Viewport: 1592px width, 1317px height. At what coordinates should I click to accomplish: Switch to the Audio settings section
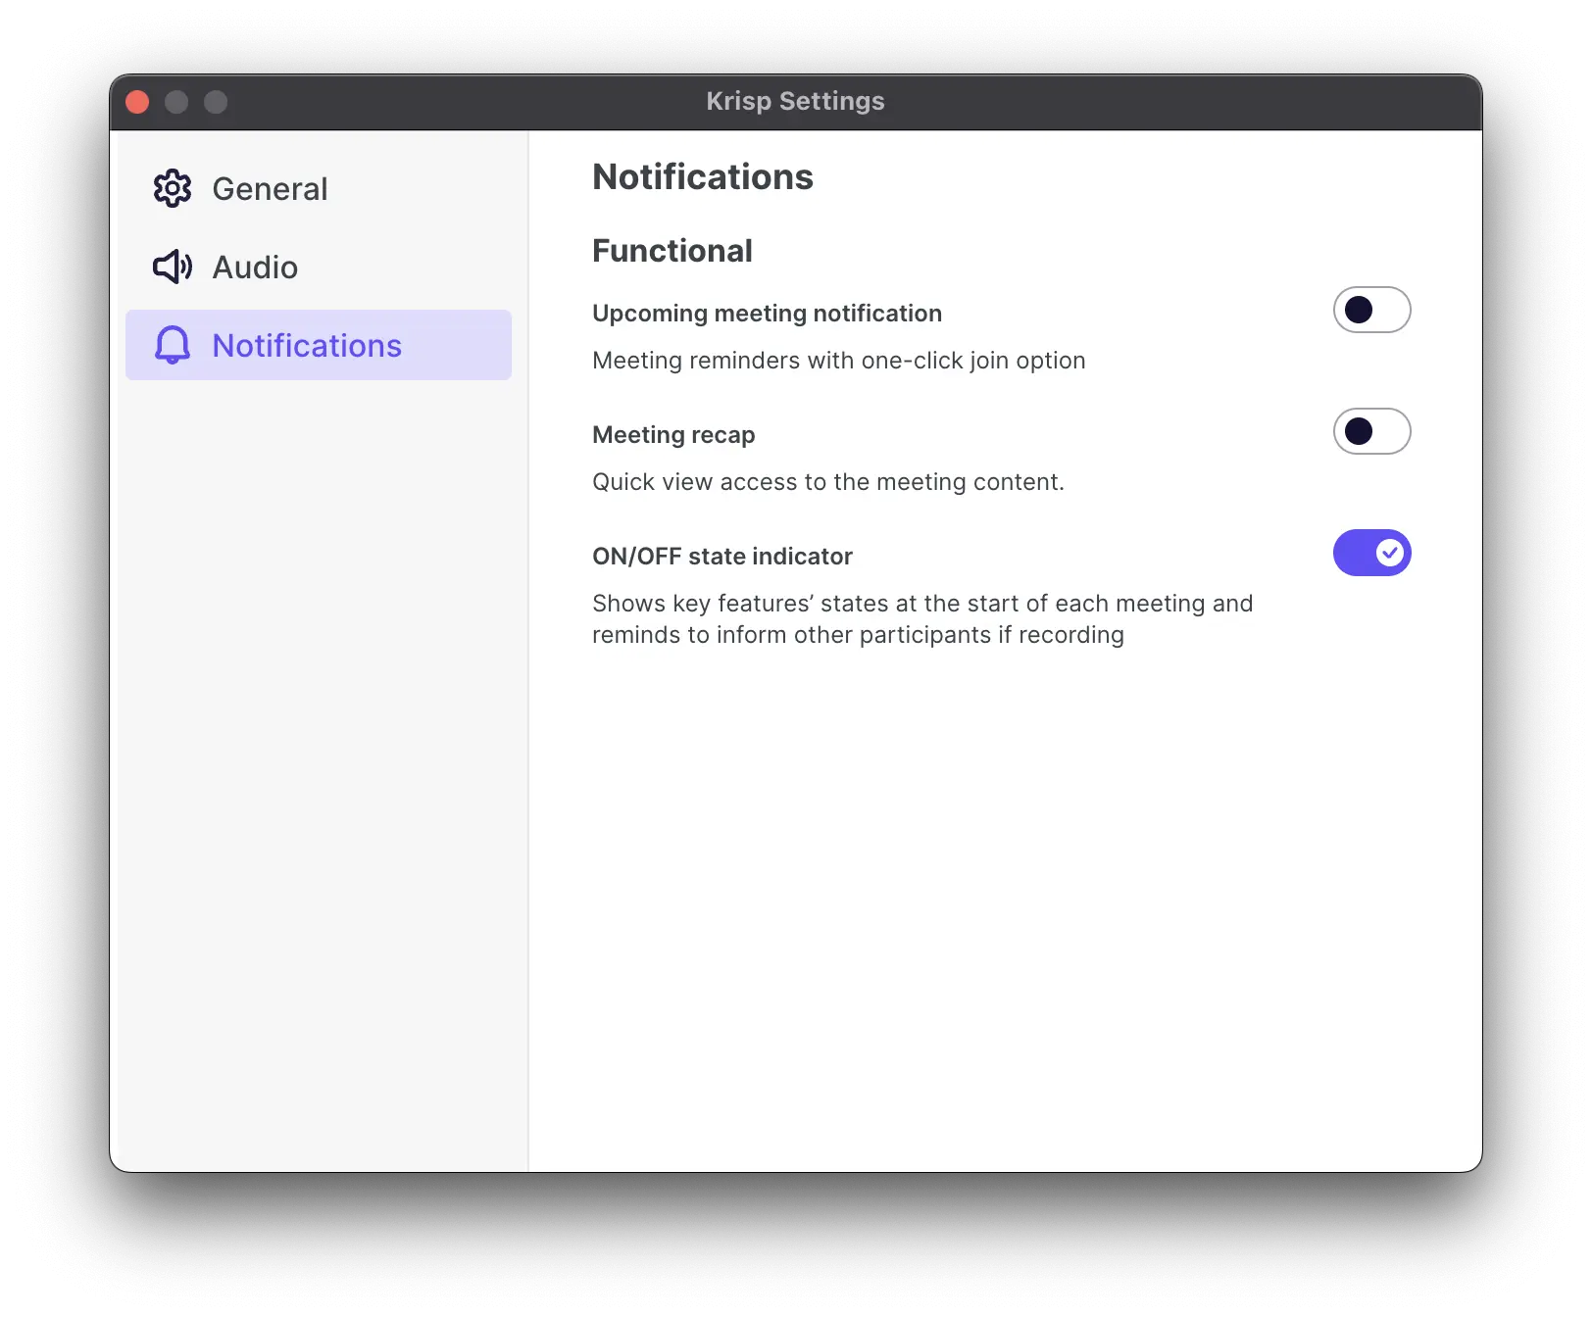tap(255, 267)
